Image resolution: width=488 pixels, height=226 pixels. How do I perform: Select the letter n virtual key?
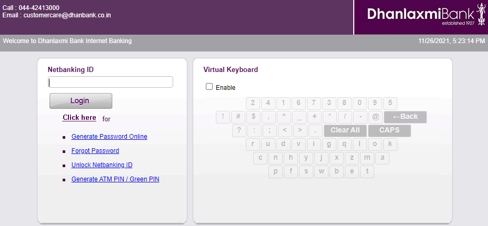point(275,158)
